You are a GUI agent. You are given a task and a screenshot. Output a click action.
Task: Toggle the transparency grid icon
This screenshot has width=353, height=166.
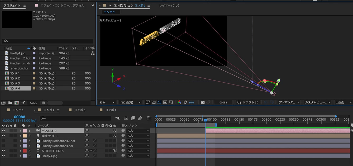154,102
